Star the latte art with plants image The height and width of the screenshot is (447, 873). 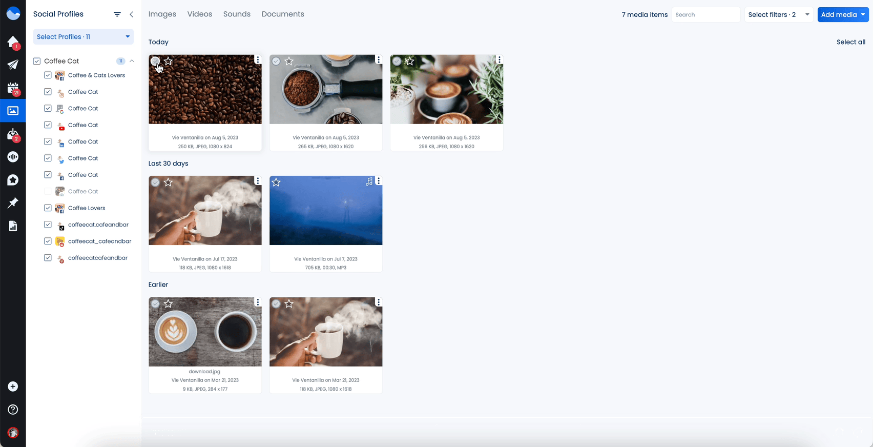click(410, 61)
